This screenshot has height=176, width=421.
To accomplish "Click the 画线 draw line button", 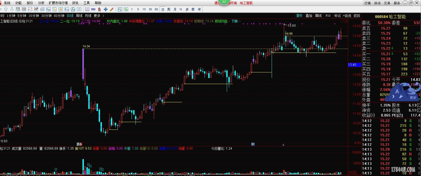I will click(318, 16).
